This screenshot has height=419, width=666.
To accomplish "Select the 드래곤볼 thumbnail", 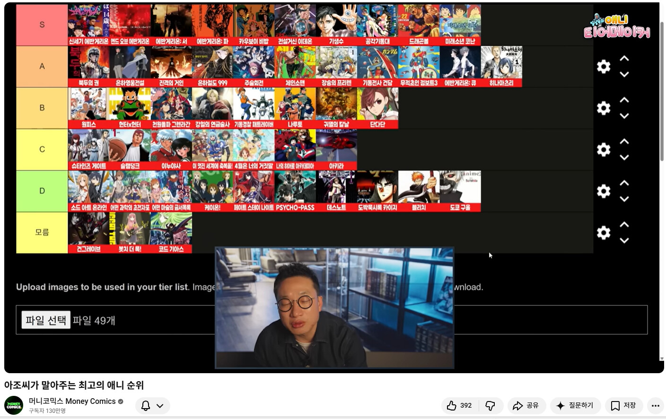I will point(419,25).
